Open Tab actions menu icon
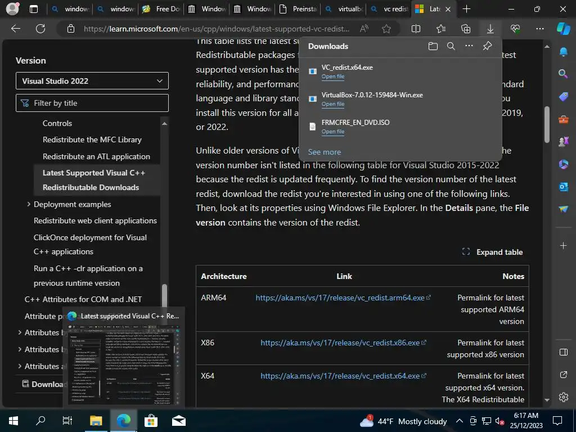This screenshot has height=432, width=576. tap(33, 9)
